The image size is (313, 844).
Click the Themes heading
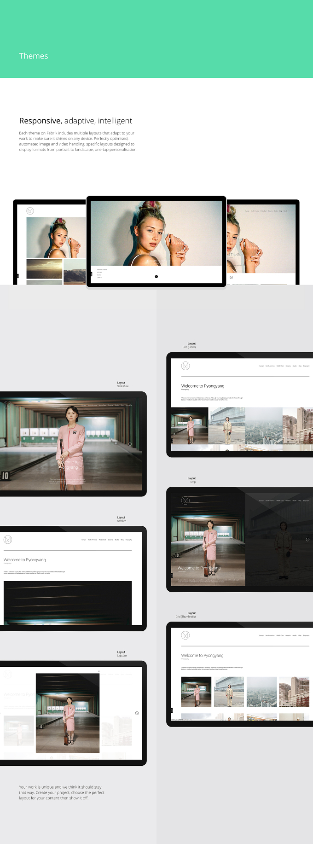pos(34,56)
